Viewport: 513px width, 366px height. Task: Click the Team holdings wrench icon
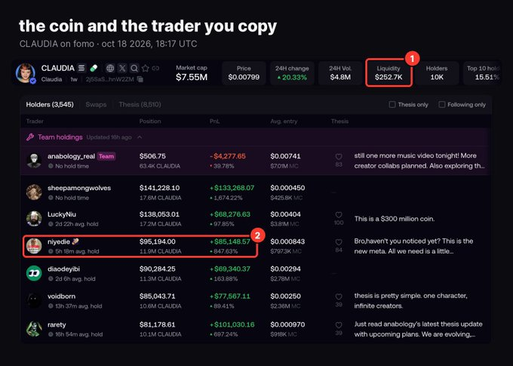click(30, 137)
